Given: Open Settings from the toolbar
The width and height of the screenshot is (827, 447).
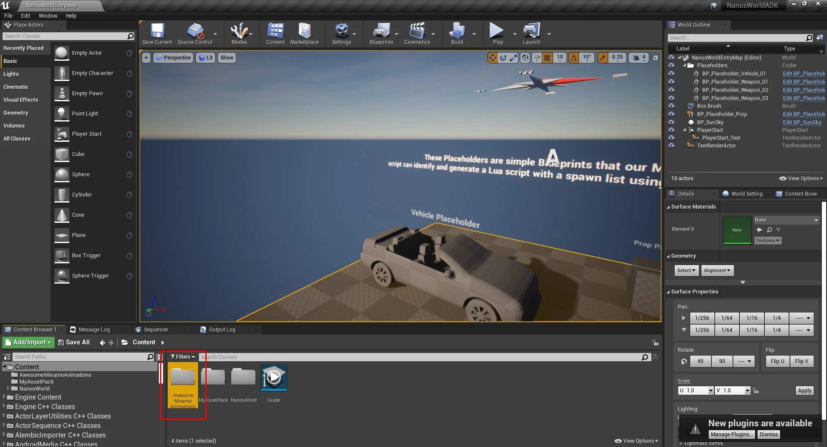Looking at the screenshot, I should point(341,34).
